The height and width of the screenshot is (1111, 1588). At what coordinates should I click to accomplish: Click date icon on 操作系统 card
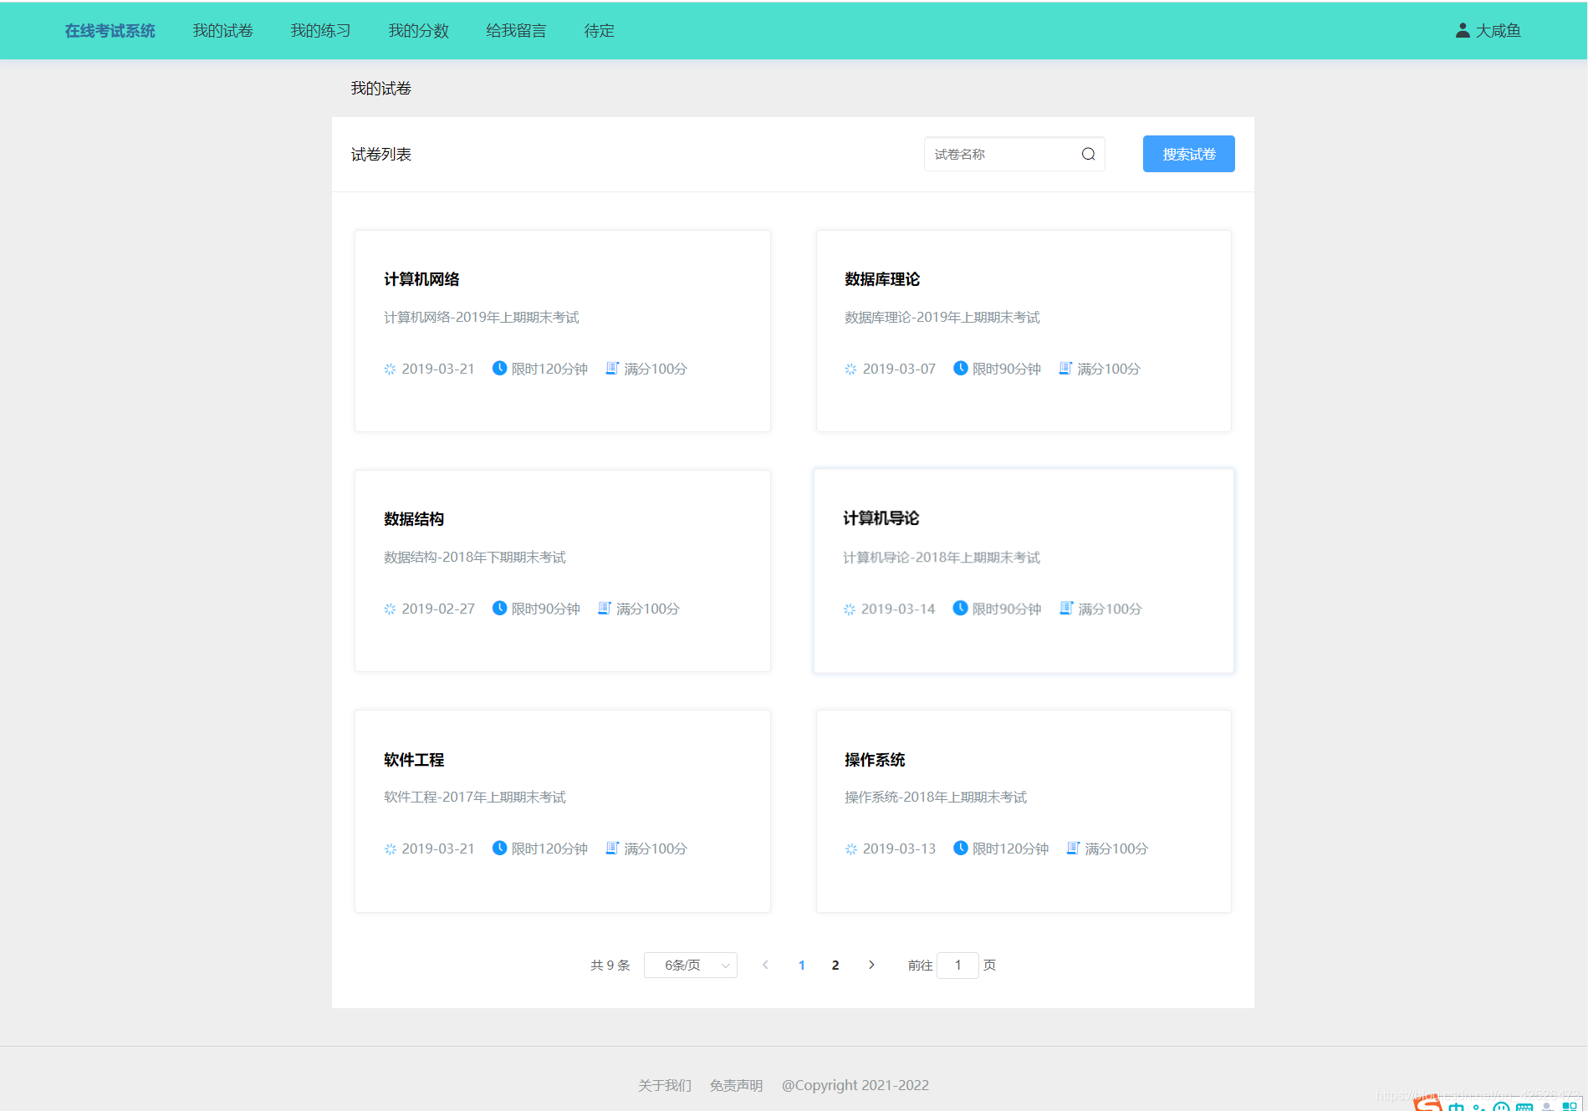point(850,849)
